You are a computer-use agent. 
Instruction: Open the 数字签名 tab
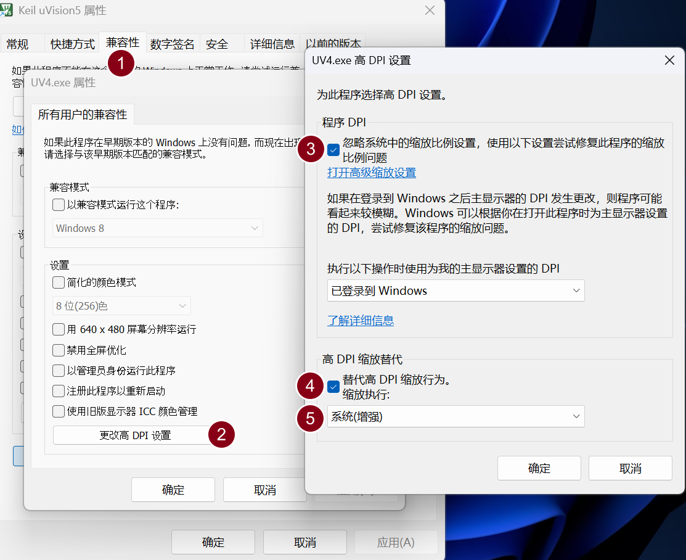pos(173,44)
